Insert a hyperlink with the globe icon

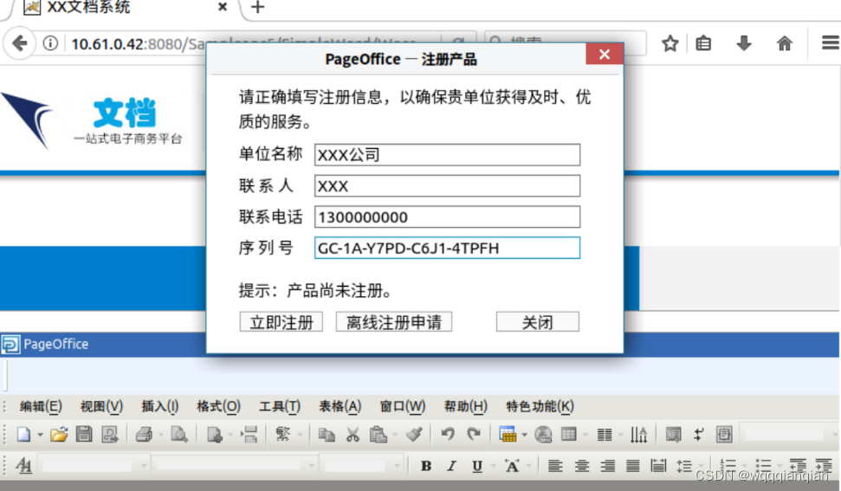pos(543,434)
